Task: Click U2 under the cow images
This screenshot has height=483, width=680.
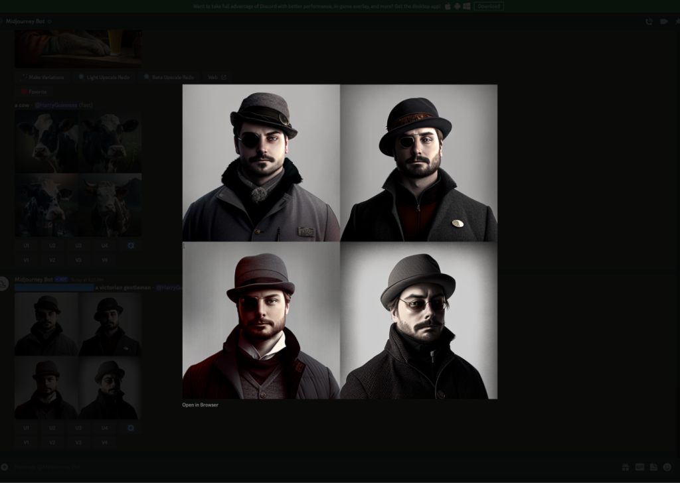Action: tap(52, 245)
